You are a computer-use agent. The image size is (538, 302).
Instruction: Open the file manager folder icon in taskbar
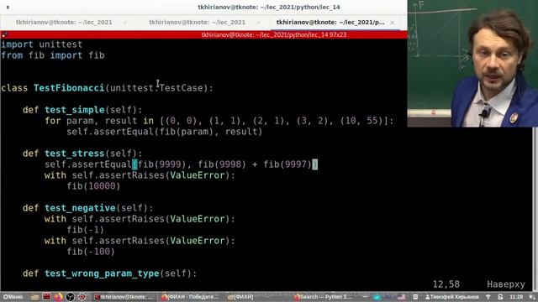coord(35,297)
